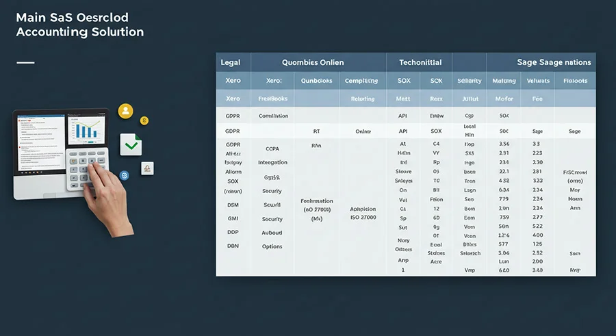Click the "Integation" entry
The width and height of the screenshot is (616, 336).
(272, 162)
